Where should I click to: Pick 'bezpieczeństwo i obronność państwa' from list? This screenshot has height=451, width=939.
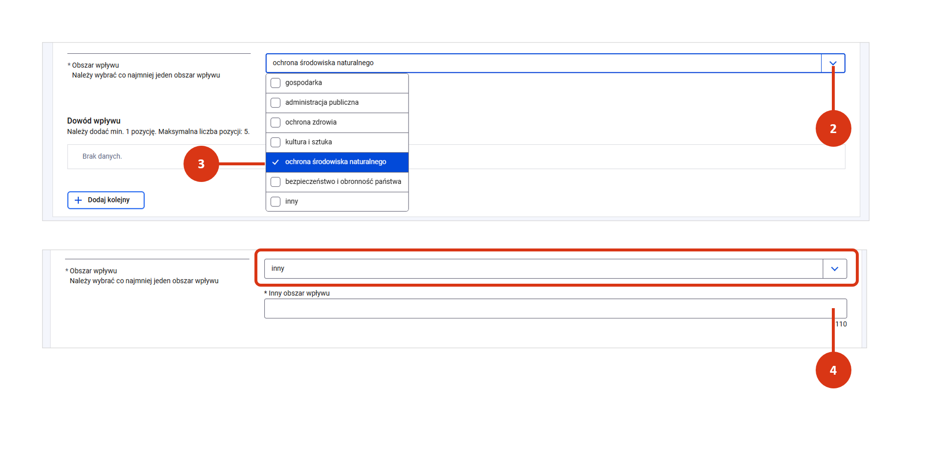coord(343,182)
